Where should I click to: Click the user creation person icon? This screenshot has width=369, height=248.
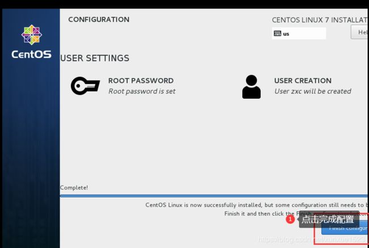click(251, 87)
